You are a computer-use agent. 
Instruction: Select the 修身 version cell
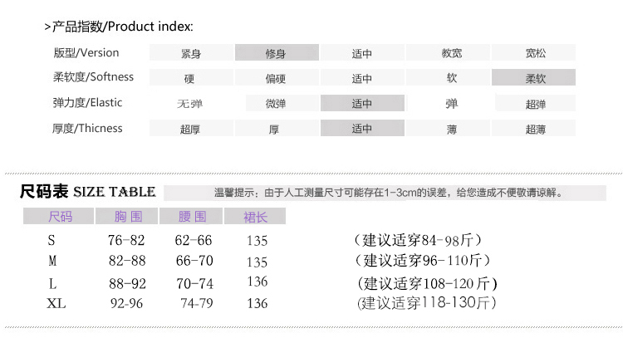coord(277,52)
